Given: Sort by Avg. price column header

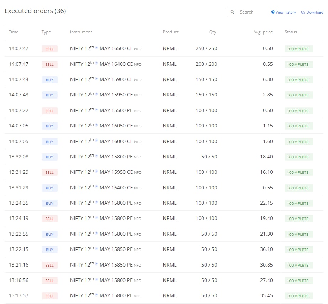Looking at the screenshot, I should (x=263, y=32).
